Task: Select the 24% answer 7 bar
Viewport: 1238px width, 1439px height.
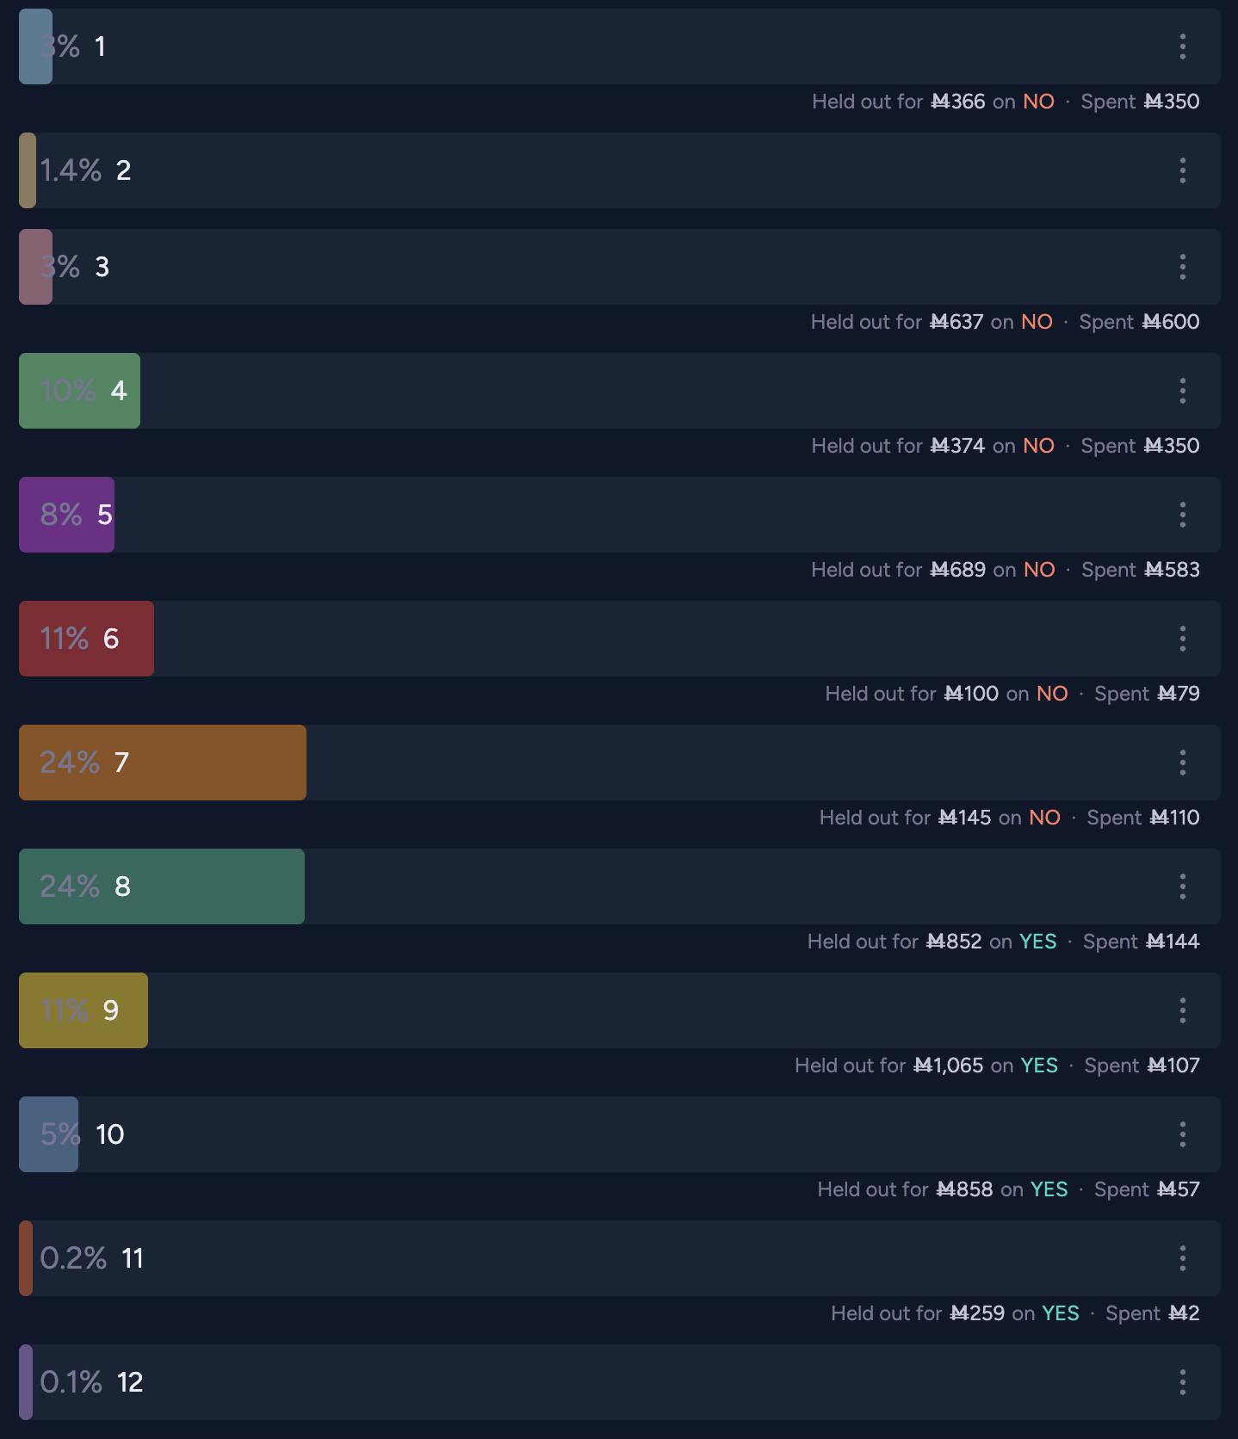Action: pos(620,763)
